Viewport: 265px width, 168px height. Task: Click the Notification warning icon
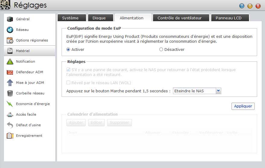[x=10, y=61]
